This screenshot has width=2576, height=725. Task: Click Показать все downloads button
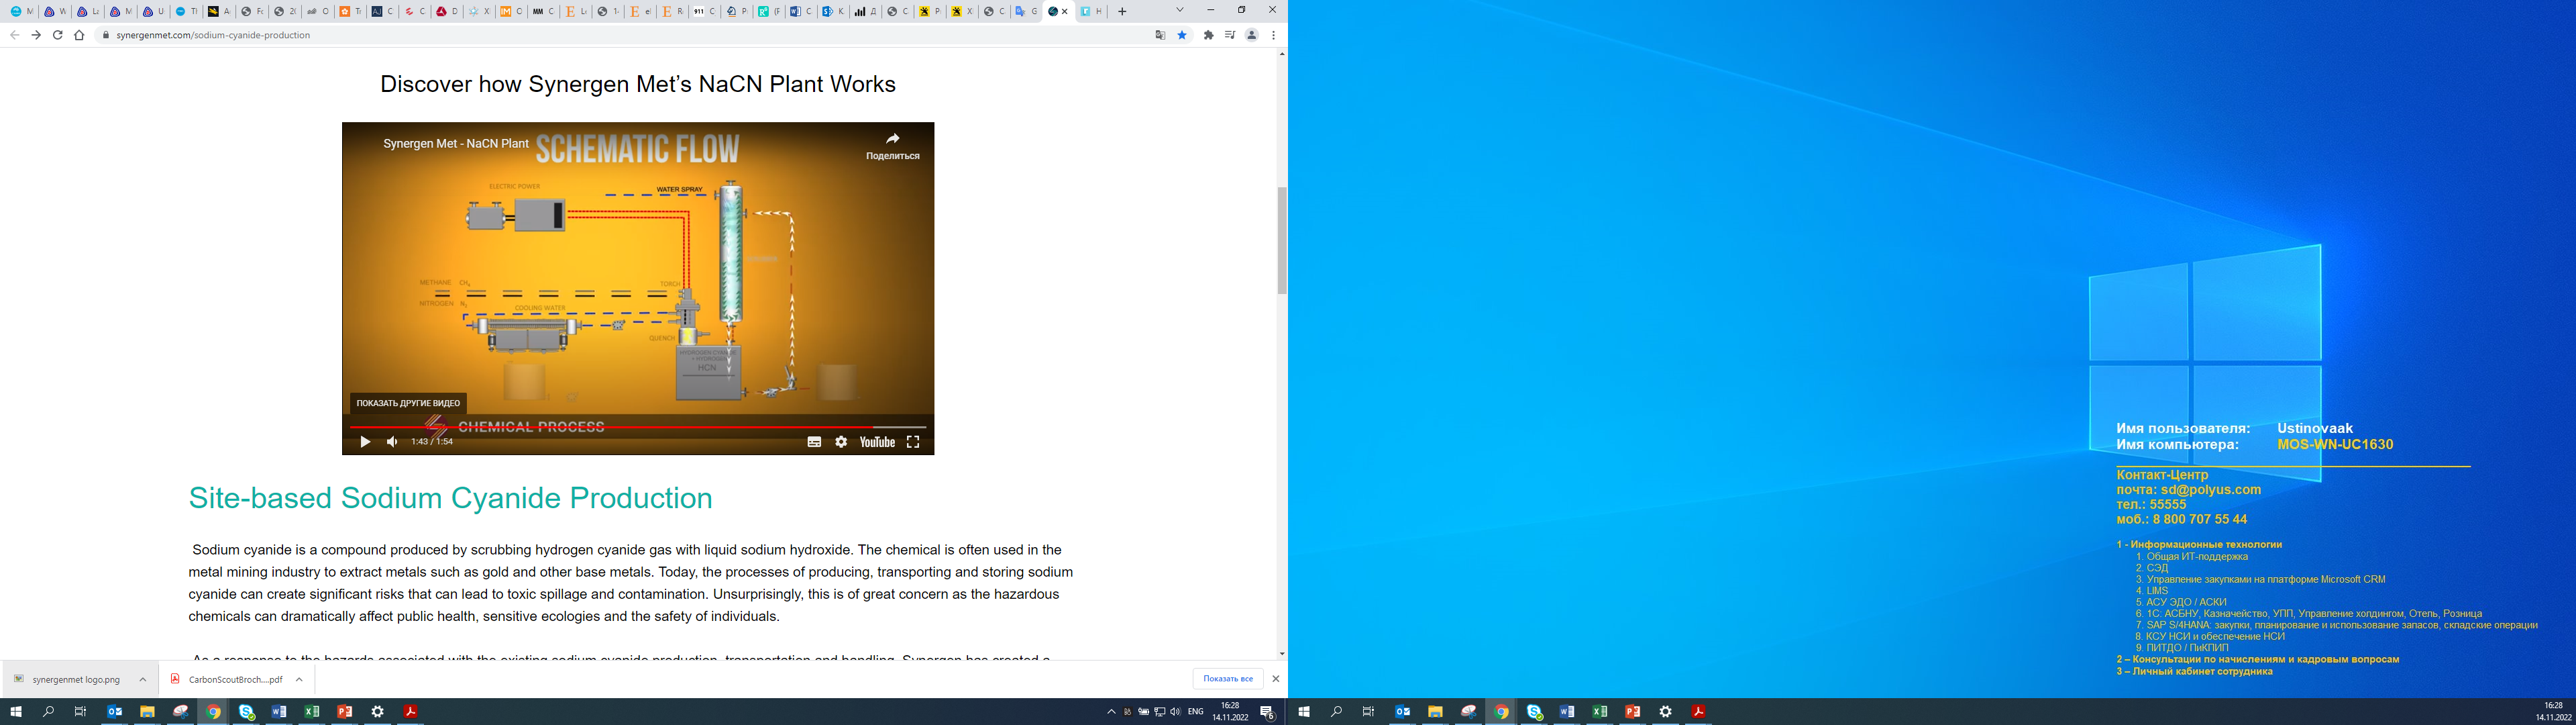pos(1227,679)
